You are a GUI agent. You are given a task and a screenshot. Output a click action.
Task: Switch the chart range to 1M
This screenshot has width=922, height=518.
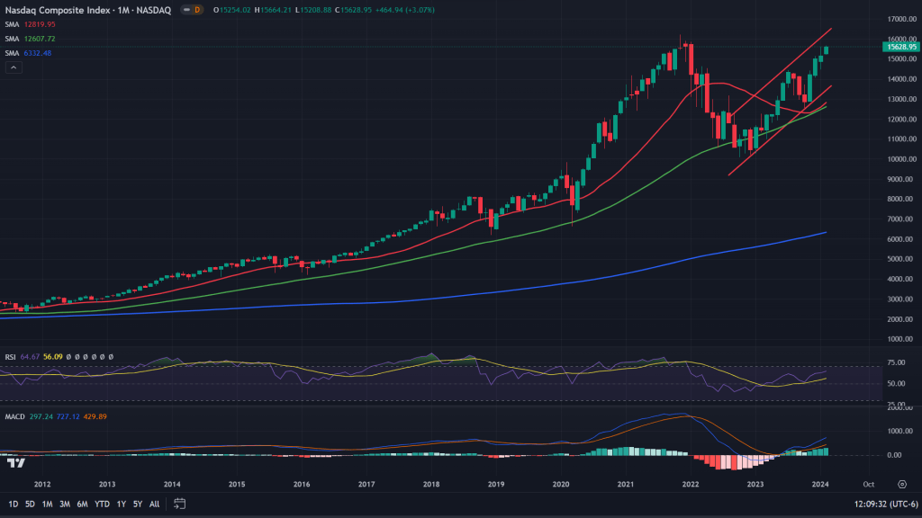pyautogui.click(x=47, y=504)
